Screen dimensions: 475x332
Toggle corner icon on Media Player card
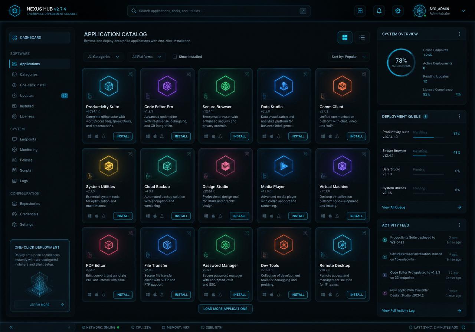[x=305, y=154]
